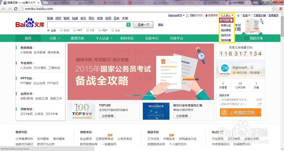
Task: Open 我的文库 in dropdown menu
Action: (226, 20)
